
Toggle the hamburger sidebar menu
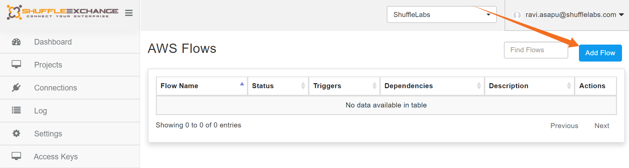click(x=129, y=13)
